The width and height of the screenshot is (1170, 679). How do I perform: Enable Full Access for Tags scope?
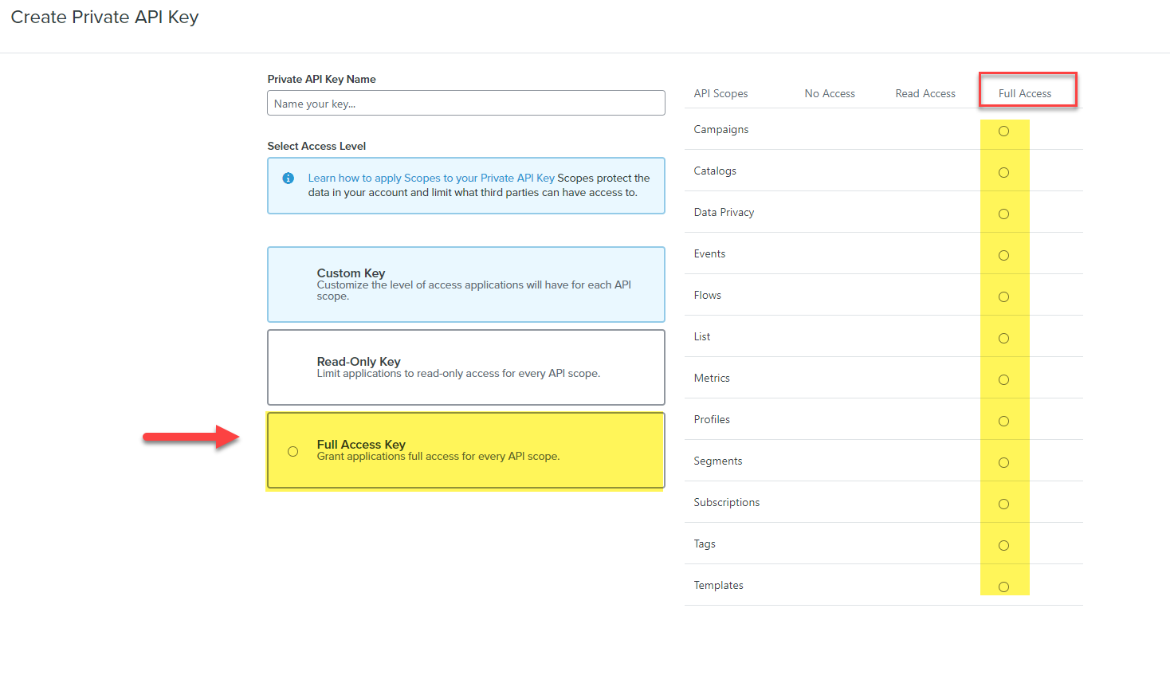pos(1003,546)
